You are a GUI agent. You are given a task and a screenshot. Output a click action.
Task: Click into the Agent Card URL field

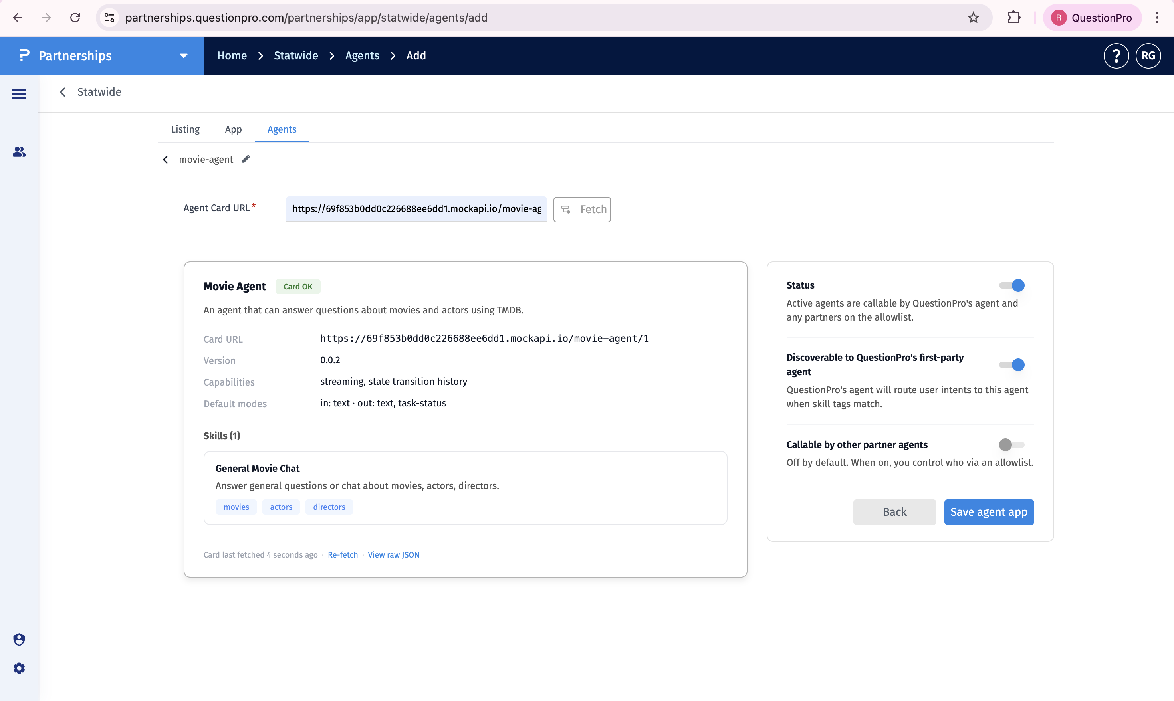(416, 209)
